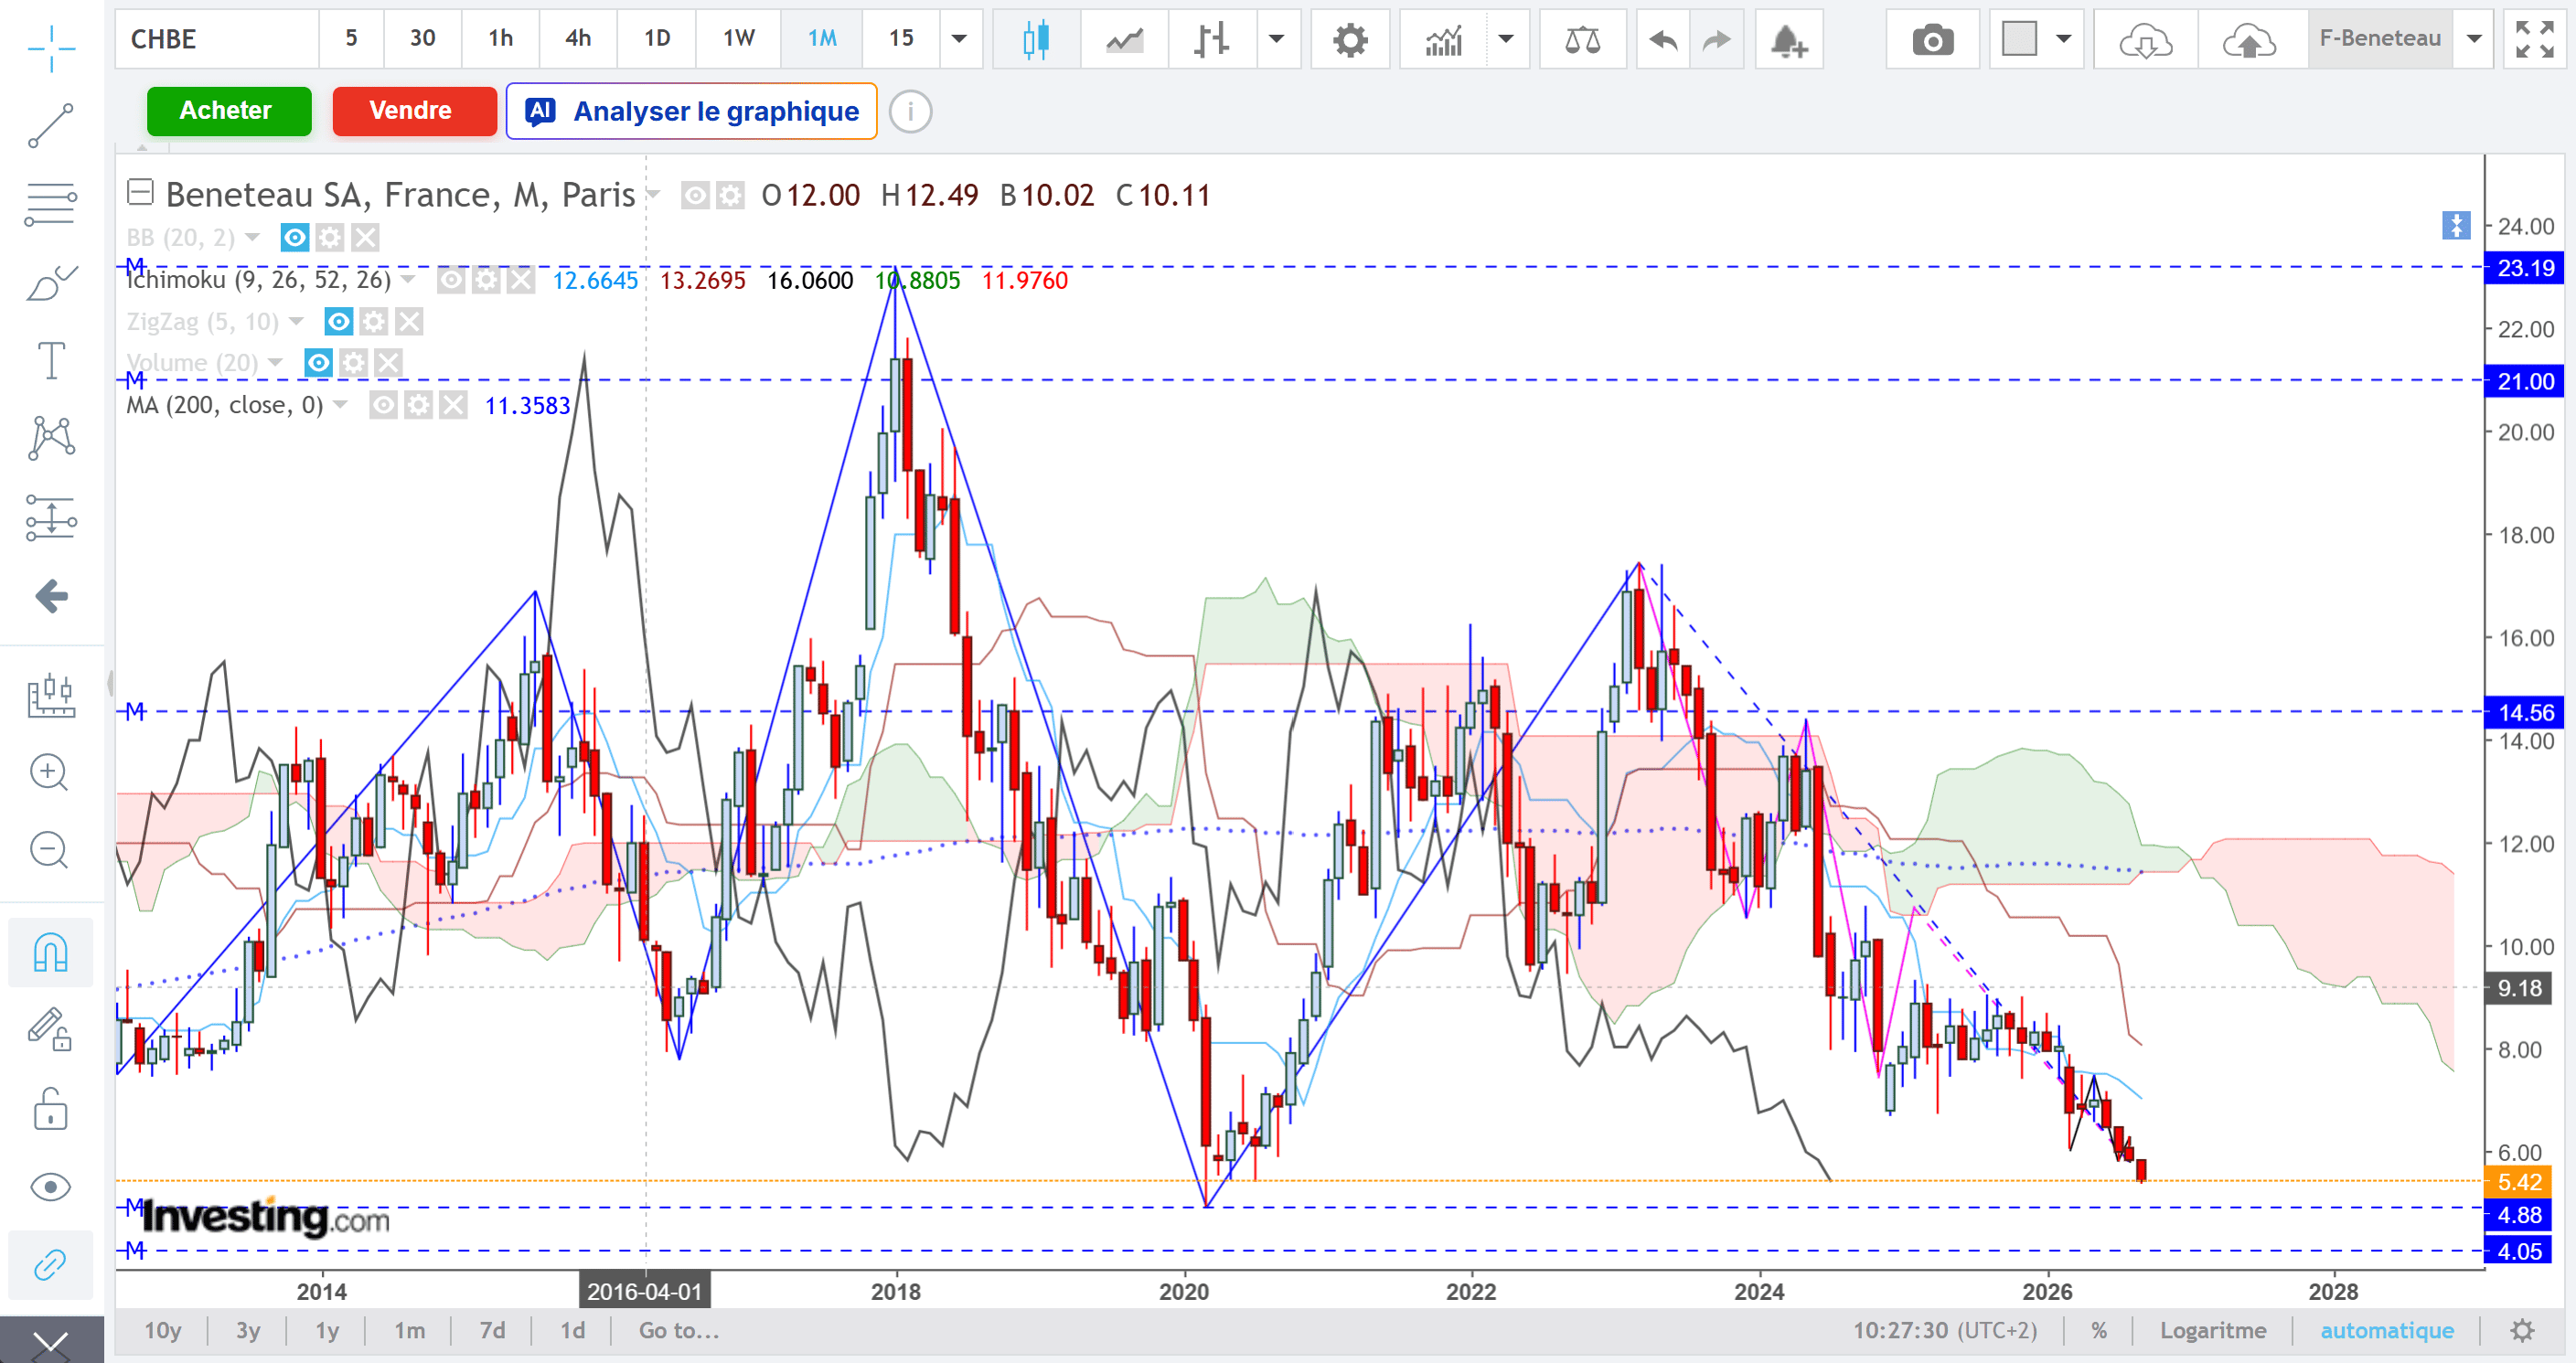The width and height of the screenshot is (2576, 1363).
Task: Take a chart snapshot with camera icon
Action: coord(1932,40)
